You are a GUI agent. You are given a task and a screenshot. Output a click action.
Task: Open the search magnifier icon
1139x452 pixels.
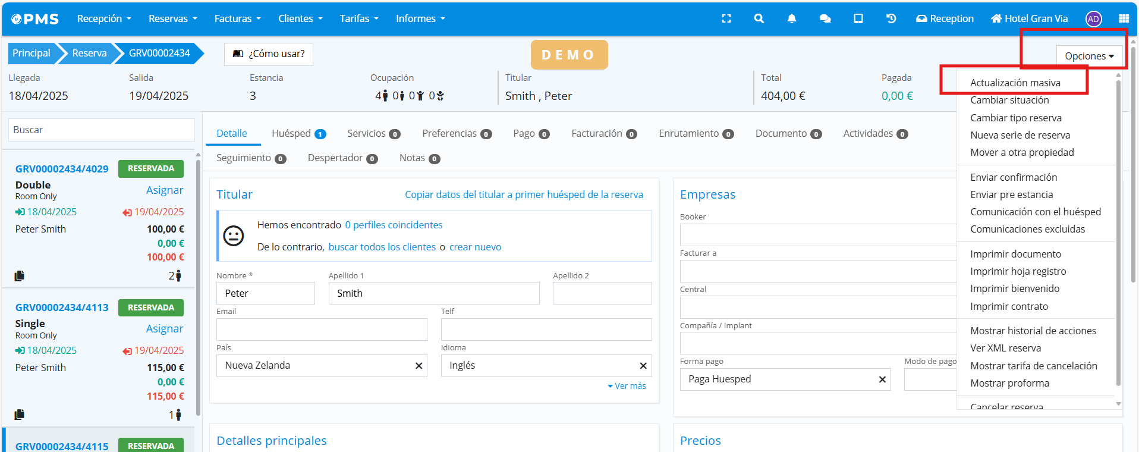[x=759, y=18]
